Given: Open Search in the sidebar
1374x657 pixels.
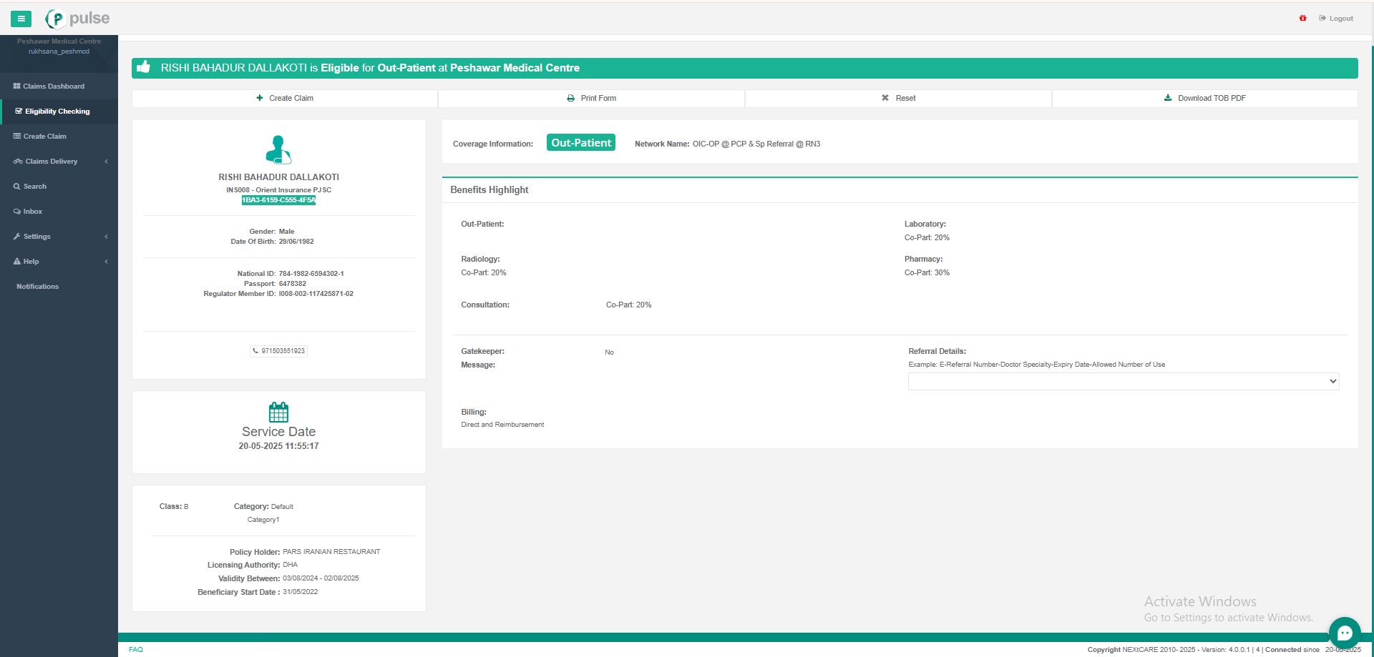Looking at the screenshot, I should click(x=34, y=187).
